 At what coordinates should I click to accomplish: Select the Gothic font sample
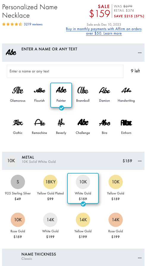click(18, 123)
